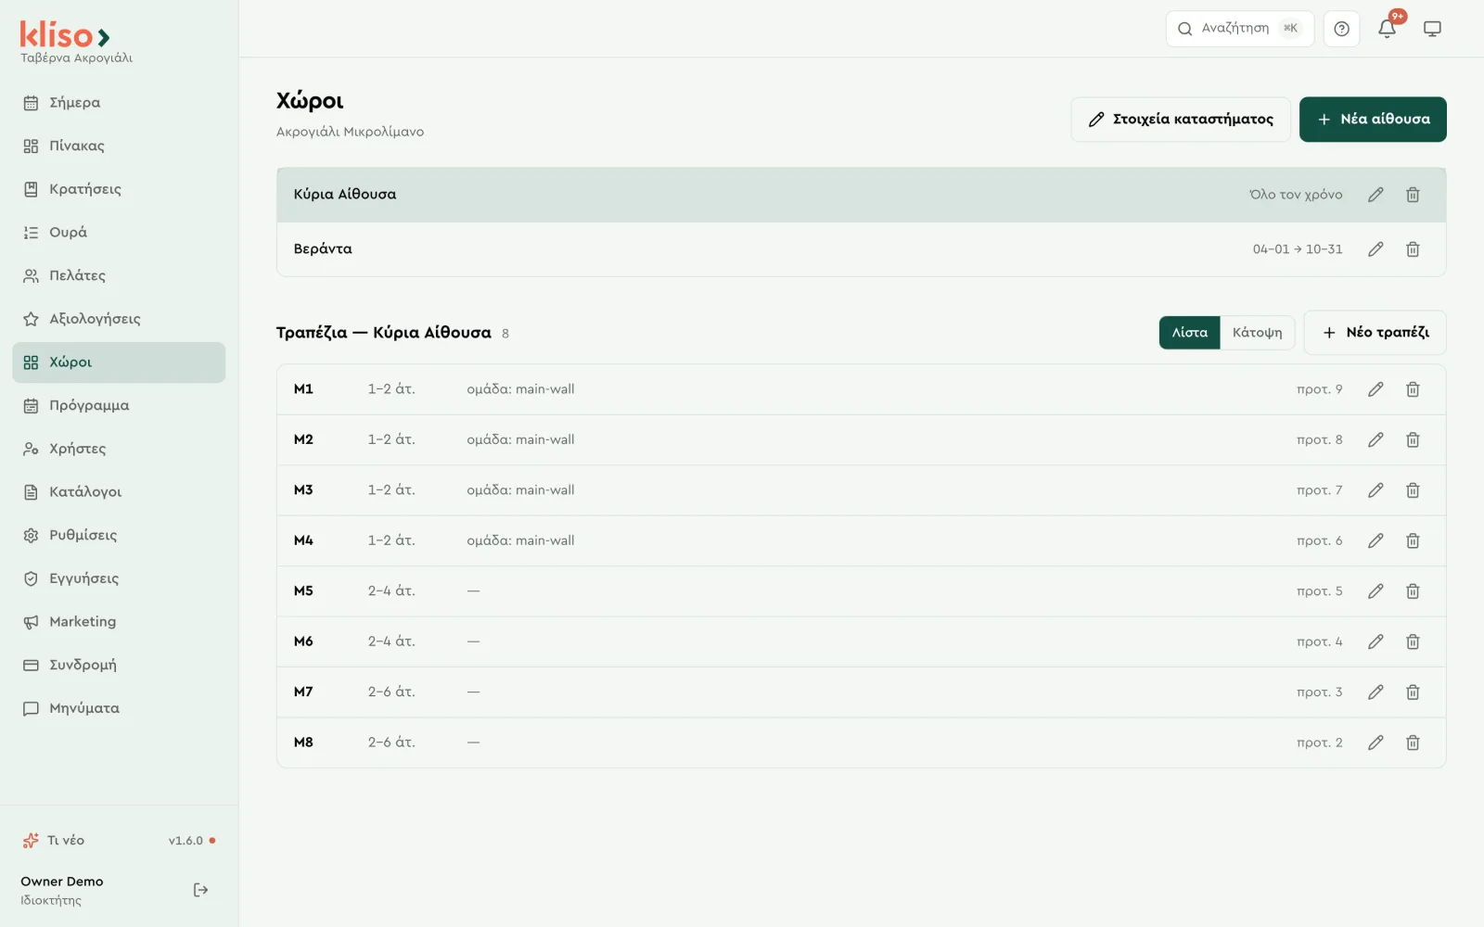This screenshot has width=1484, height=927.
Task: Click Owner Demo user name
Action: point(62,882)
